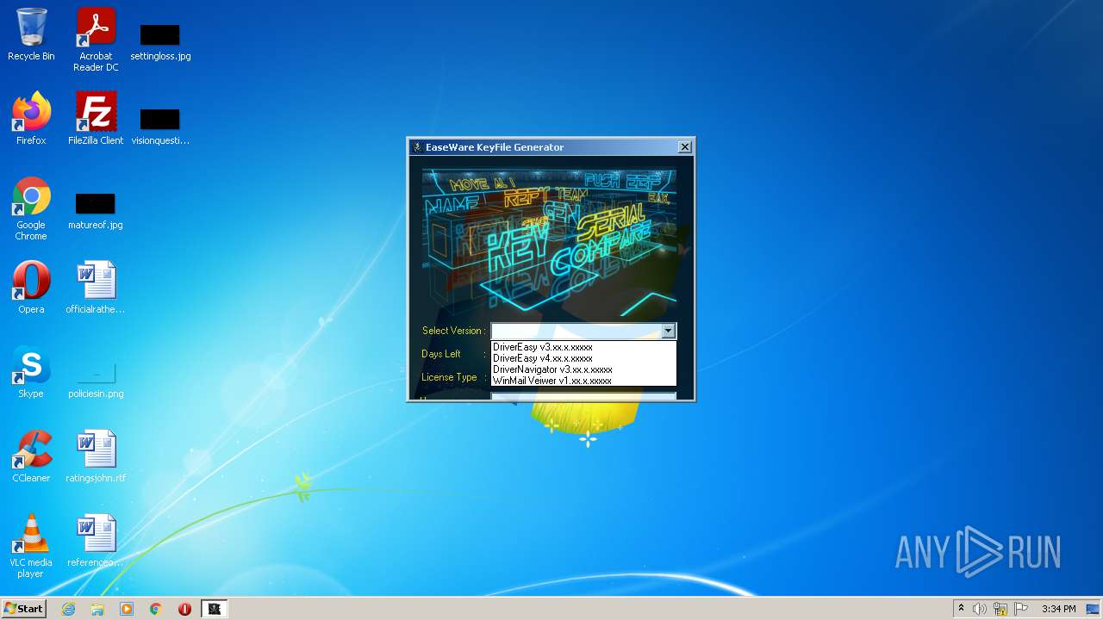Open the Skype desktop shortcut

(x=31, y=372)
